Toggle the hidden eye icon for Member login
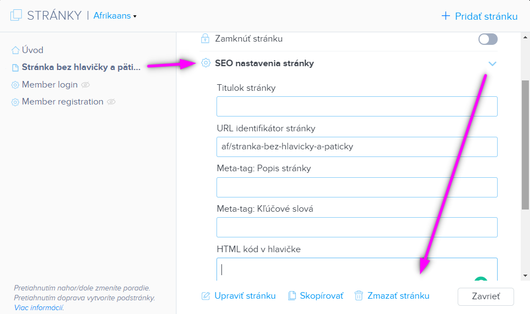Screen dimensions: 530x314 86,85
